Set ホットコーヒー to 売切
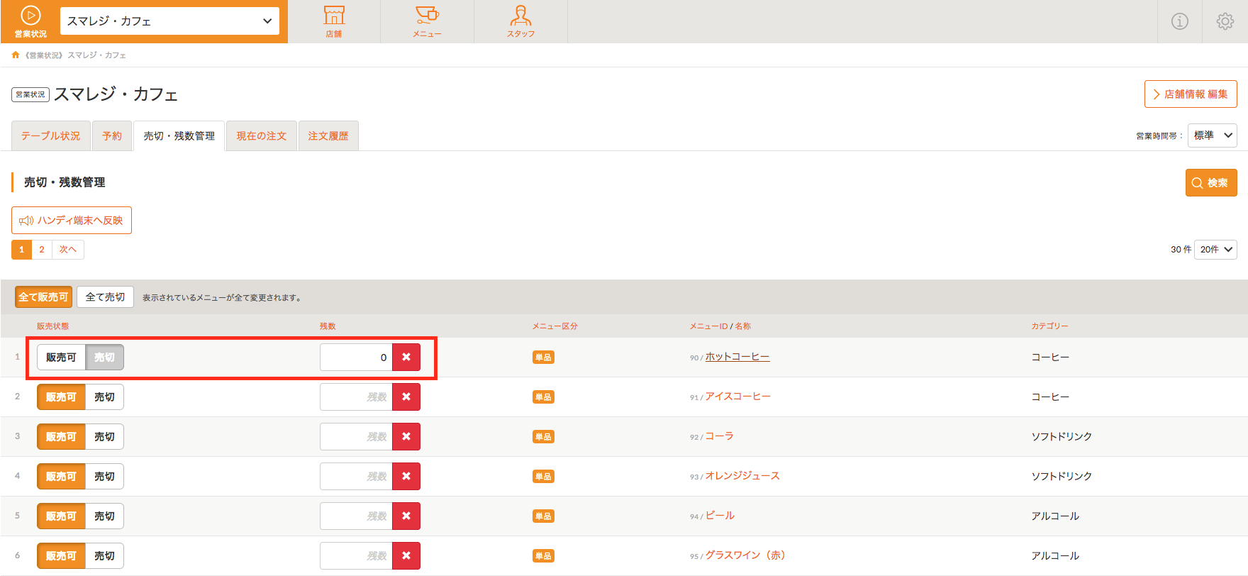The image size is (1248, 576). [x=104, y=357]
